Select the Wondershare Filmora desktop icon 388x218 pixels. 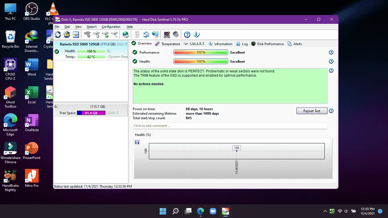pos(11,153)
